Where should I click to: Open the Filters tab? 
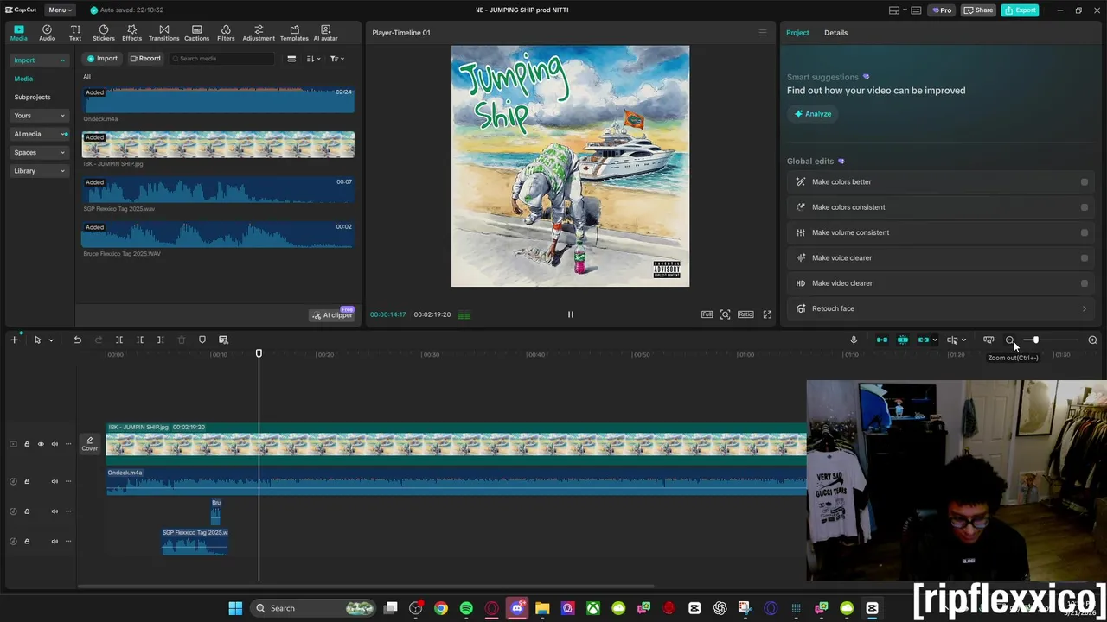[226, 33]
